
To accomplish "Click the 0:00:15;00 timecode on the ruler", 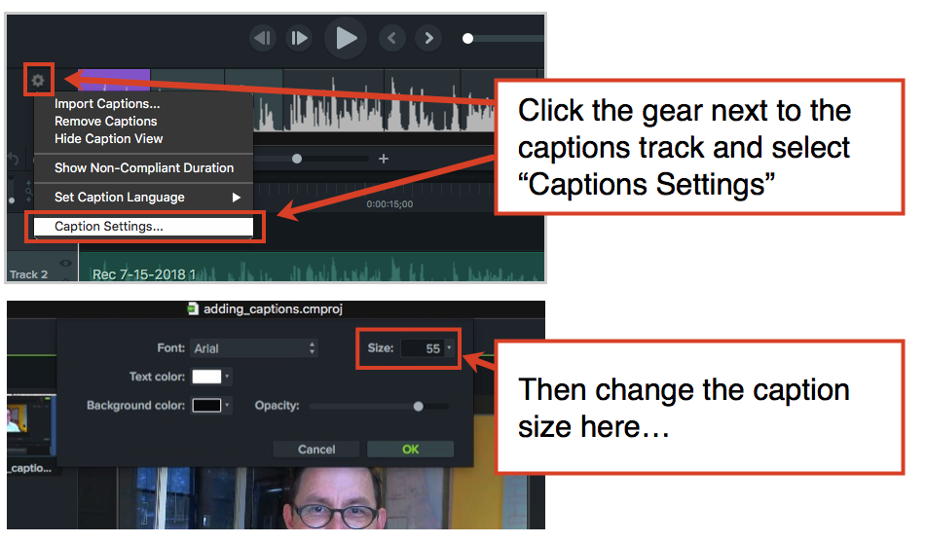I will point(389,204).
